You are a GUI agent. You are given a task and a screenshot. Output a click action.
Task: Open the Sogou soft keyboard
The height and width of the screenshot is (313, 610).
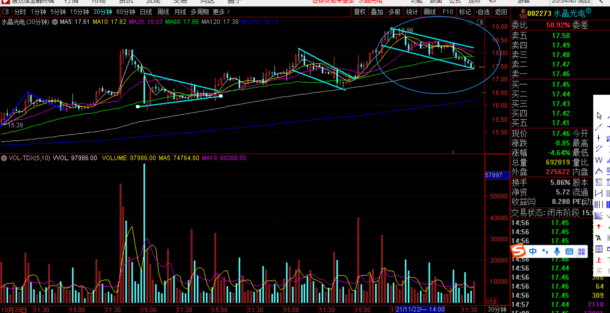[x=569, y=251]
